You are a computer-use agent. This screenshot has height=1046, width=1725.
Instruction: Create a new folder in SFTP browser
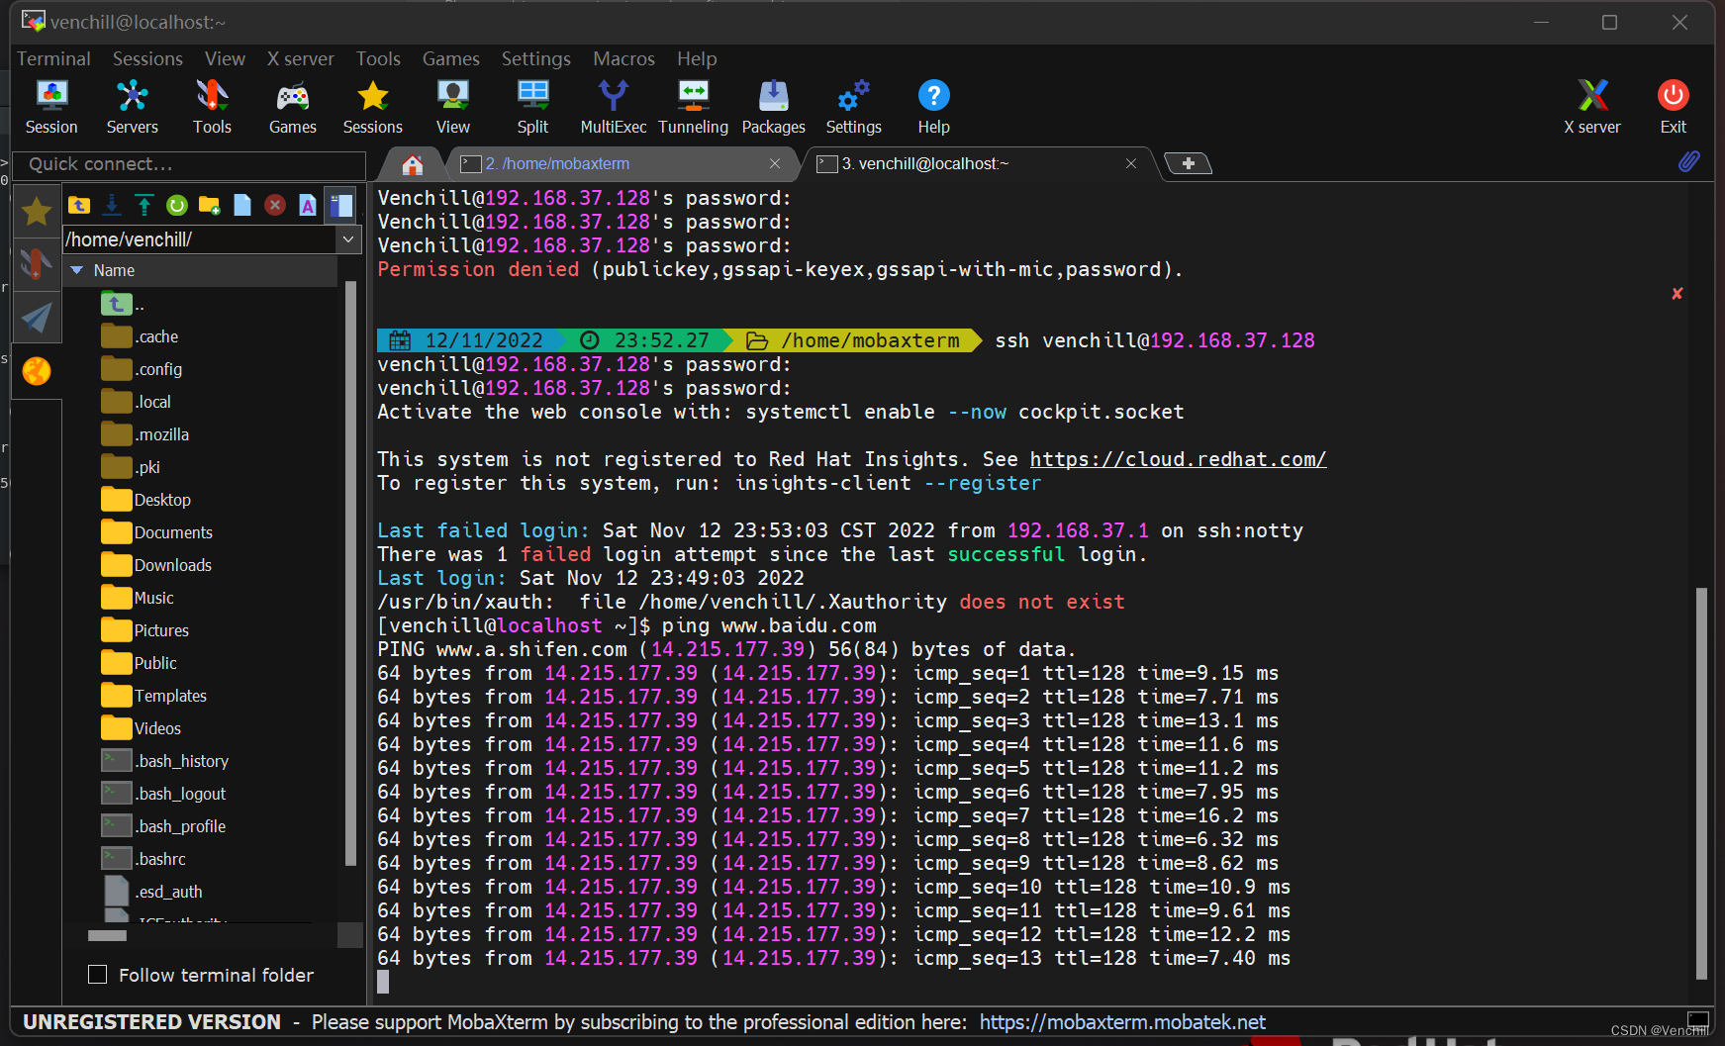pyautogui.click(x=210, y=205)
